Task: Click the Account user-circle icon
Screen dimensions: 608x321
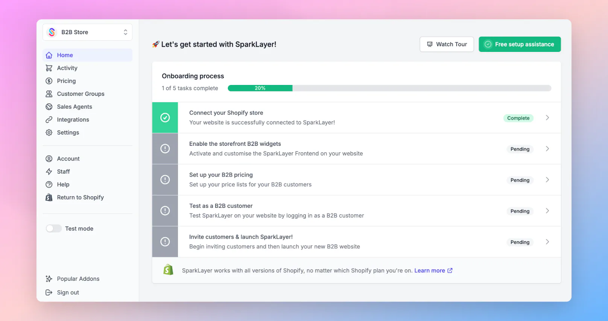Action: pos(49,159)
